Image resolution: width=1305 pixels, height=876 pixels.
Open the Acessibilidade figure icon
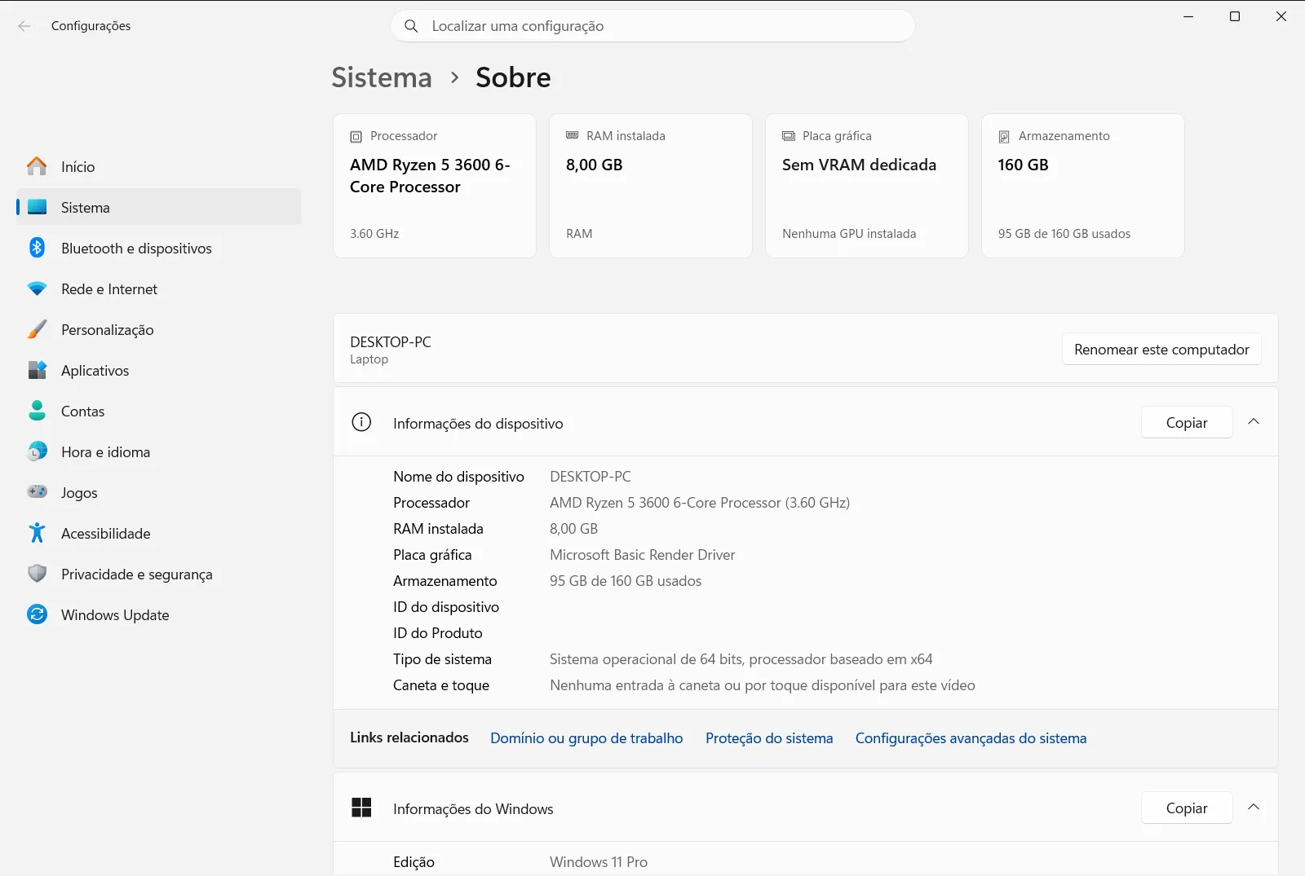37,533
